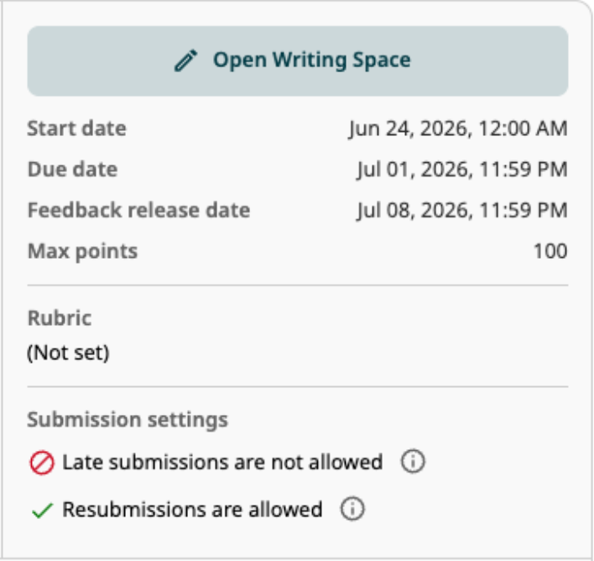Screen dimensions: 594x561
Task: Open info icon beside resubmissions notice
Action: pyautogui.click(x=352, y=509)
